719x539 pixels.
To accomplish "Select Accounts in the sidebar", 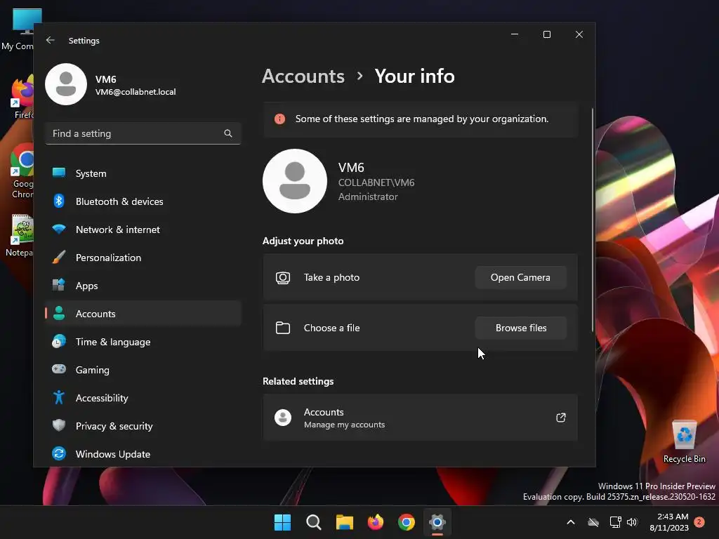I will 143,314.
